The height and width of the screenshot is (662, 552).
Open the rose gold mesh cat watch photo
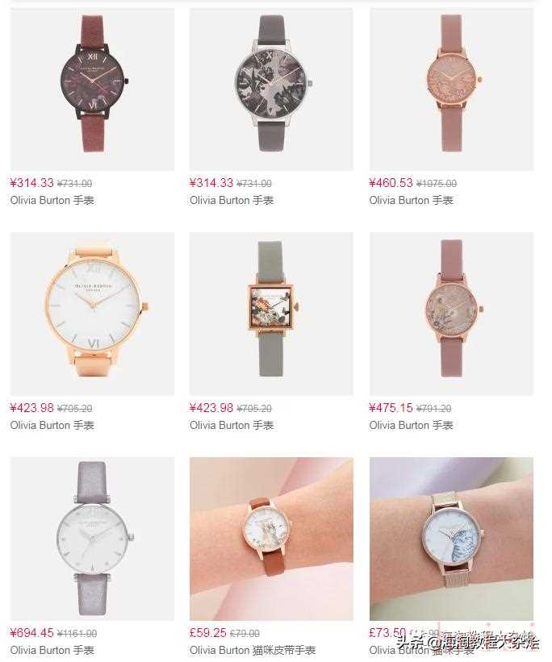tap(451, 539)
